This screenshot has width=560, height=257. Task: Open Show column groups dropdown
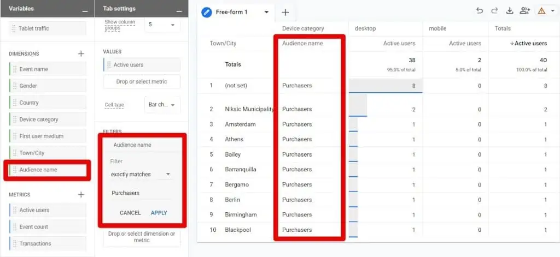(162, 25)
